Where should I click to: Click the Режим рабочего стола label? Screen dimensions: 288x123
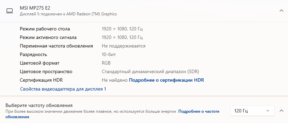coord(45,29)
